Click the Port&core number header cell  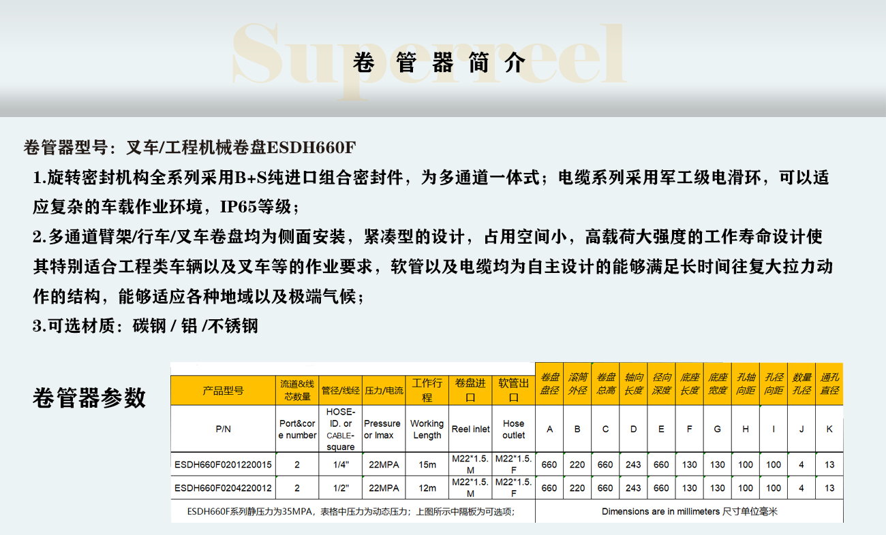(x=297, y=429)
